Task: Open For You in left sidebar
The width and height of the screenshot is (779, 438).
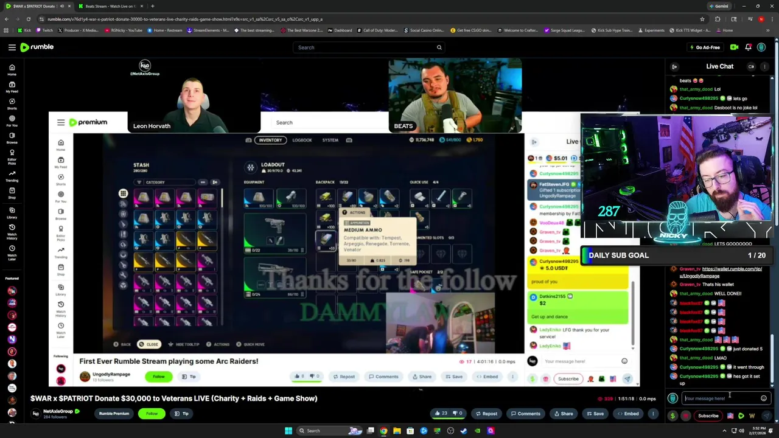Action: (x=12, y=121)
